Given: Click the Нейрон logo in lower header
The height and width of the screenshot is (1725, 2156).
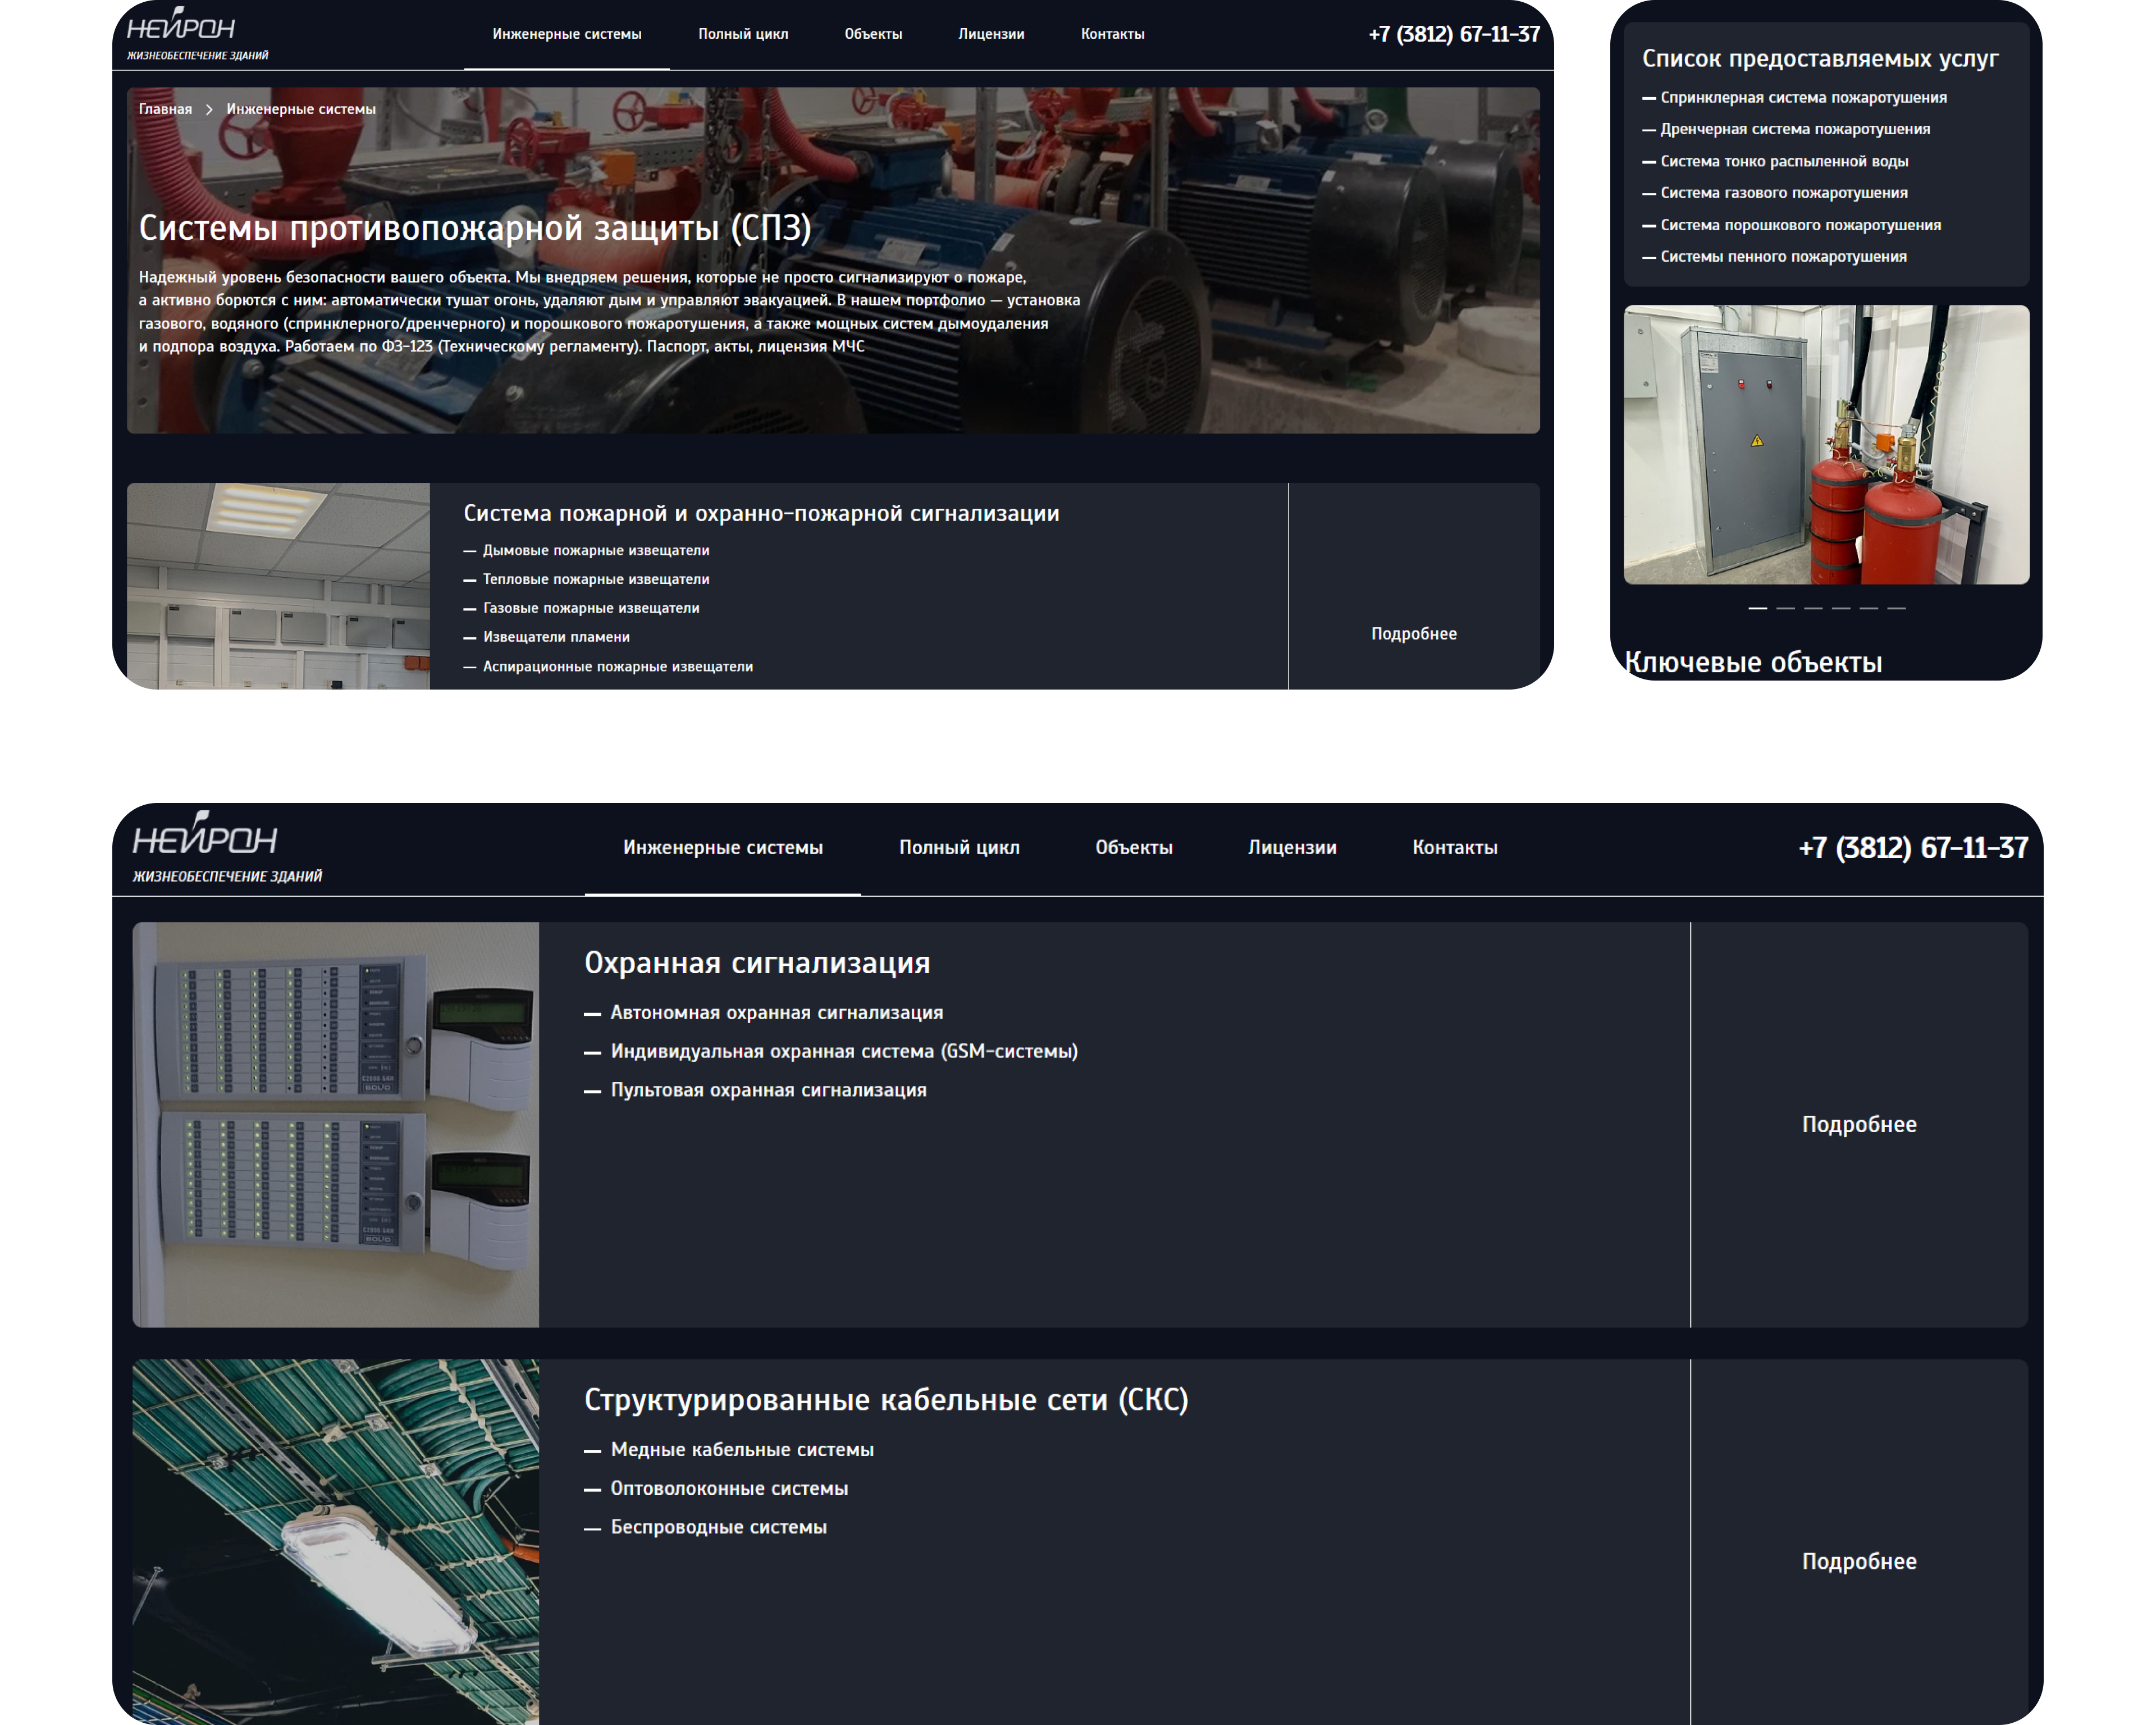Looking at the screenshot, I should point(227,846).
